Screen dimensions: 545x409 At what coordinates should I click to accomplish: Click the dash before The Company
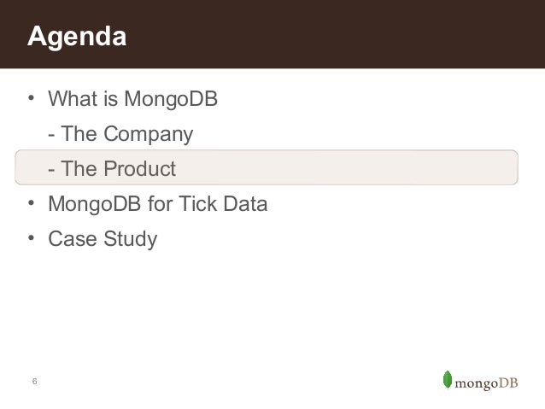point(53,135)
